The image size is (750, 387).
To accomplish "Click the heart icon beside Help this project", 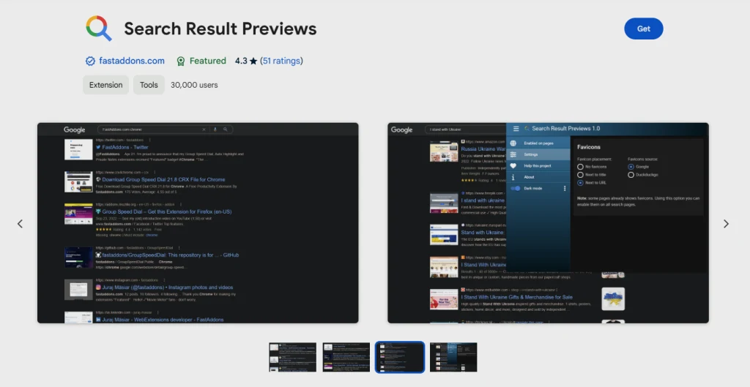I will [x=513, y=166].
